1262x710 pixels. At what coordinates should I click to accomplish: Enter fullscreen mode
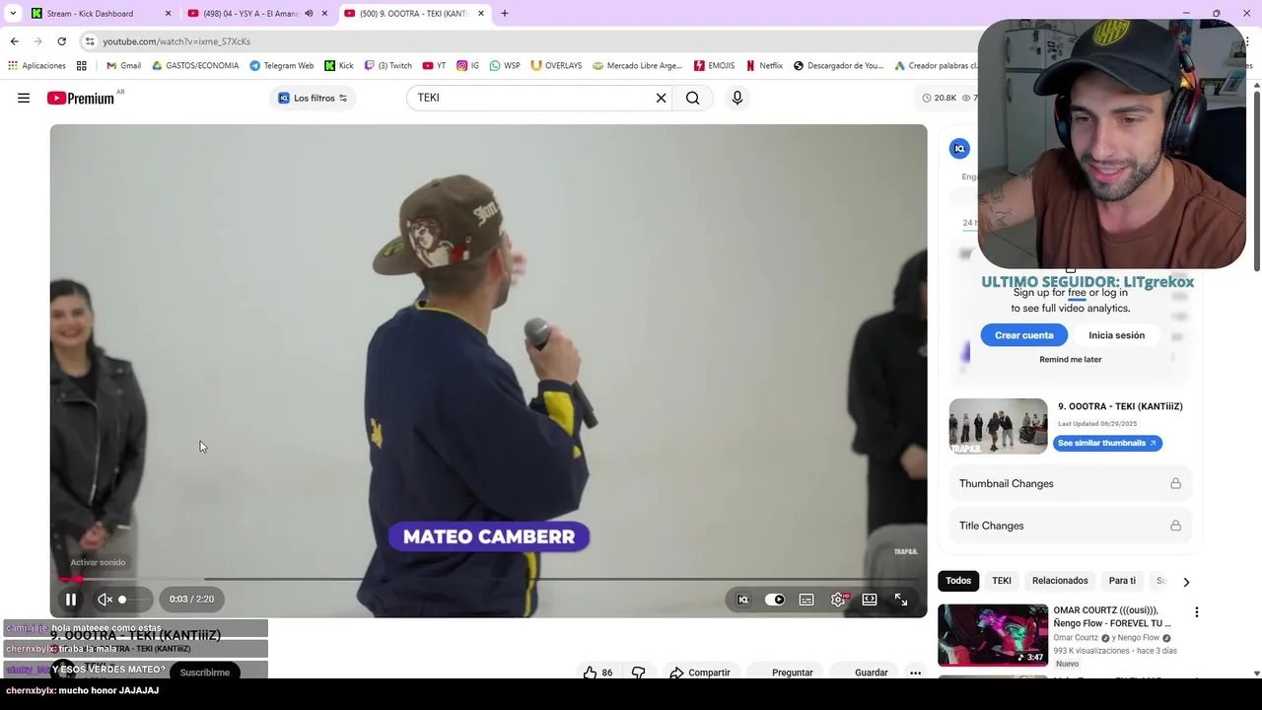click(901, 599)
